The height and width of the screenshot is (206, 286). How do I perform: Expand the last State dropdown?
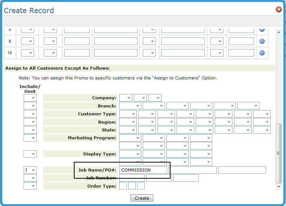(262, 130)
